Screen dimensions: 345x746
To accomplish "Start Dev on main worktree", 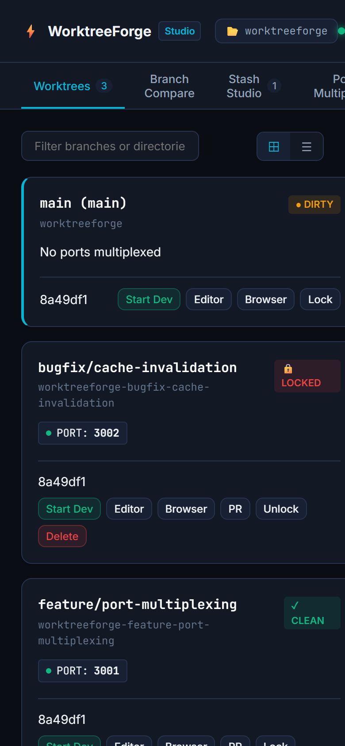I will (x=149, y=299).
